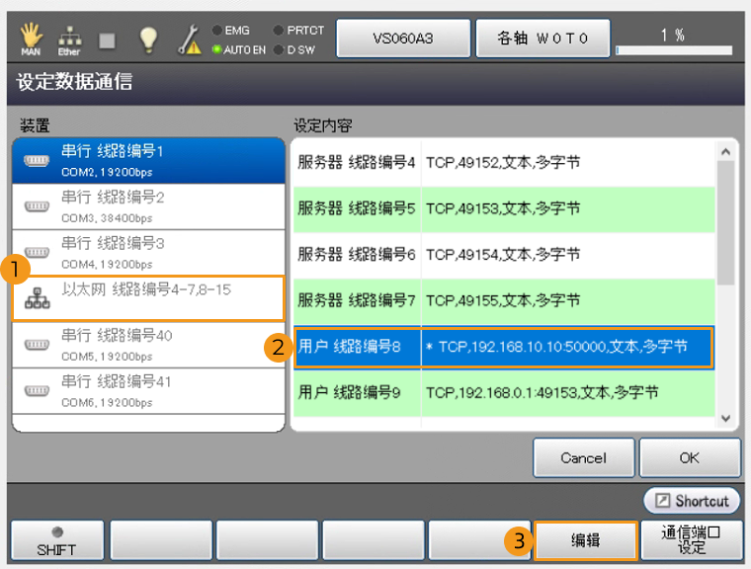Click the Ether network status icon
This screenshot has width=751, height=569.
point(69,41)
